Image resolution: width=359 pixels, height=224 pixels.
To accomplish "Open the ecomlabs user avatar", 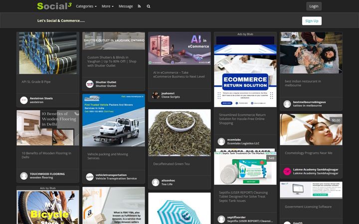I will pyautogui.click(x=221, y=141).
